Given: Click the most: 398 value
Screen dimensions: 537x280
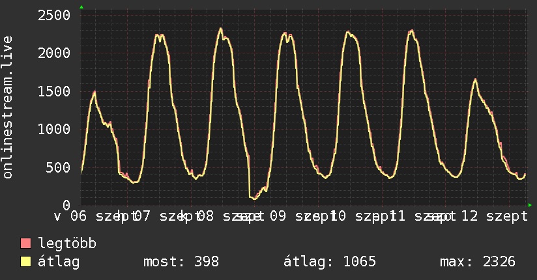Looking at the screenshot, I should pos(181,262).
